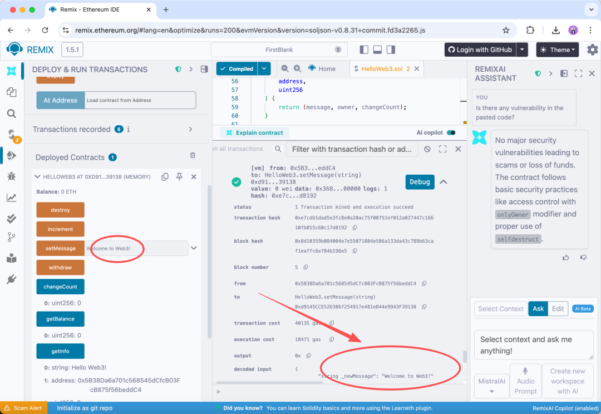The width and height of the screenshot is (601, 414).
Task: Open the Learneth sidebar icon
Action: pos(12,258)
